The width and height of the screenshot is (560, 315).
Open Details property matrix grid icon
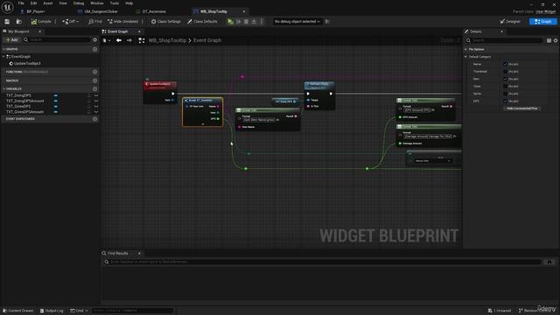(x=549, y=41)
